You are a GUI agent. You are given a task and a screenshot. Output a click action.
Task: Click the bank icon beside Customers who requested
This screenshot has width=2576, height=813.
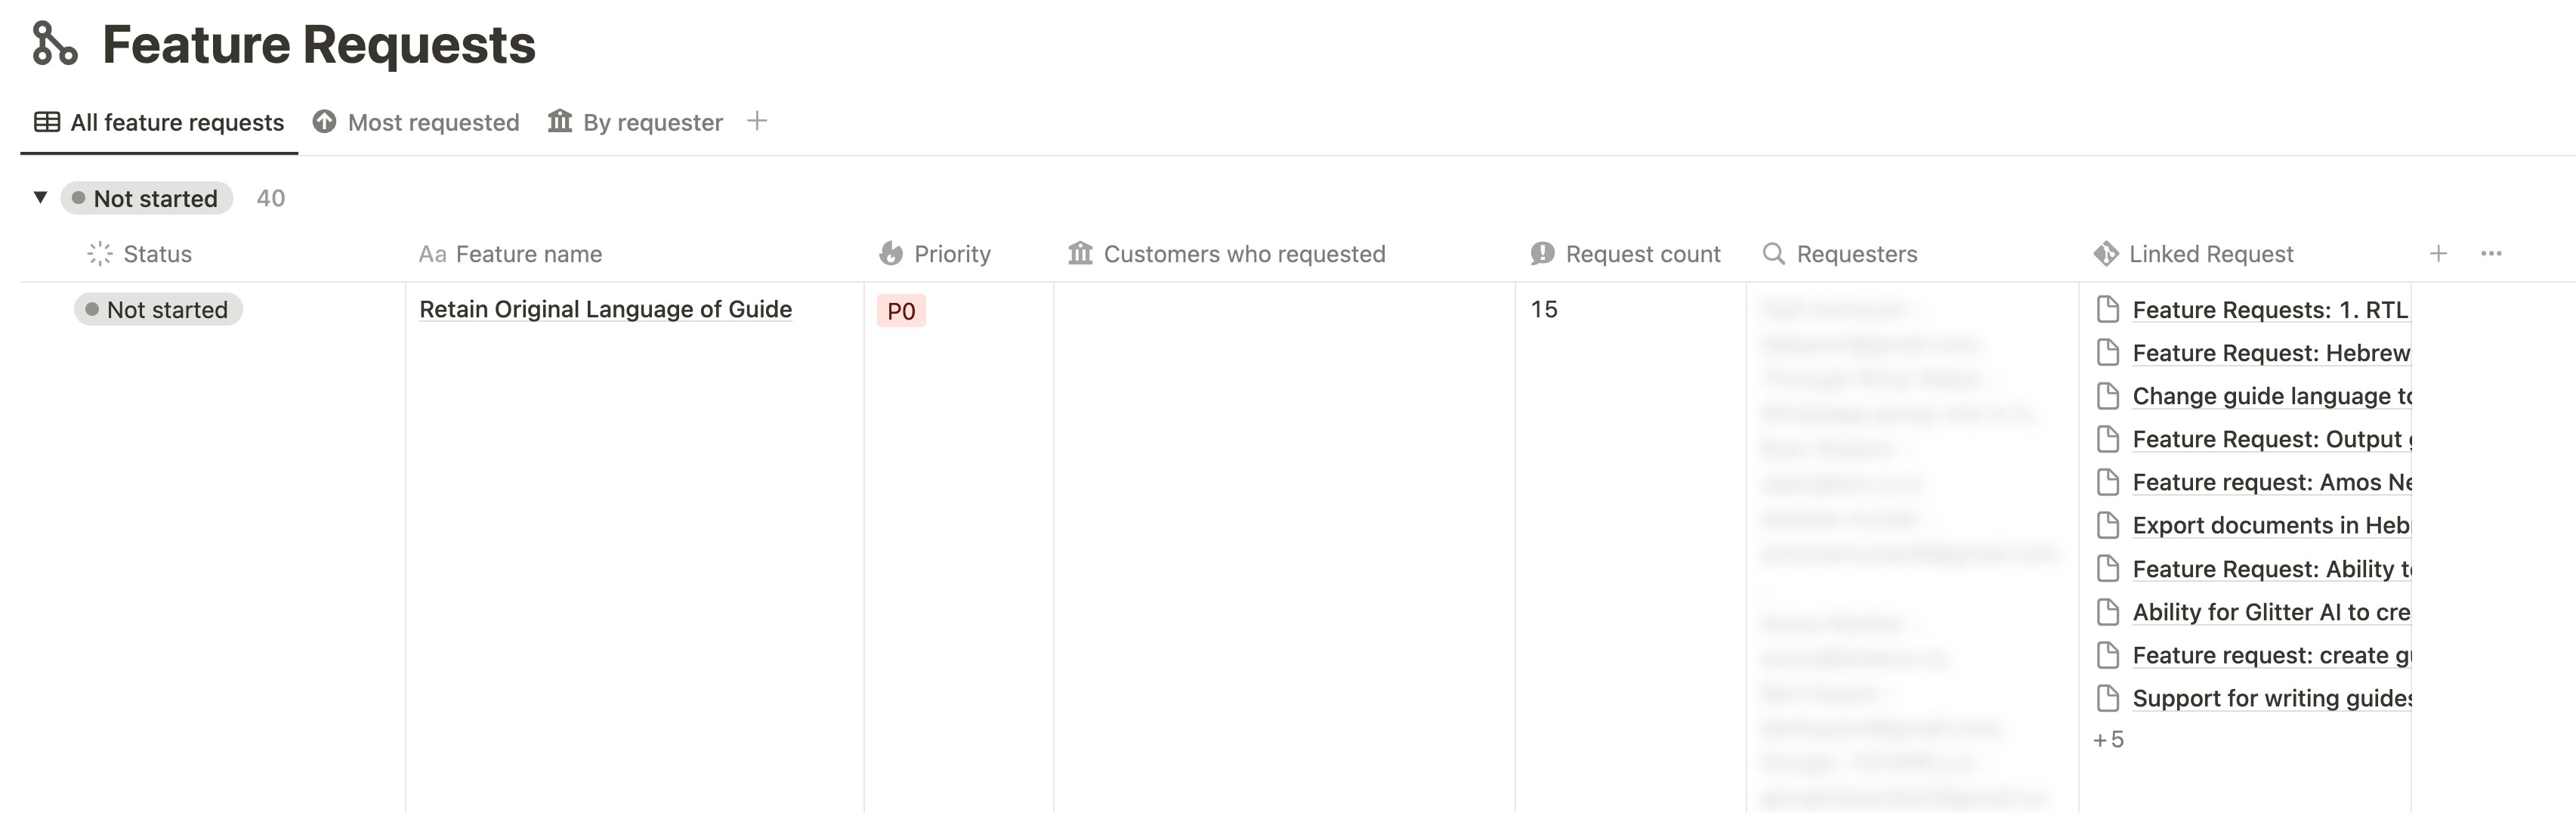[x=1081, y=253]
